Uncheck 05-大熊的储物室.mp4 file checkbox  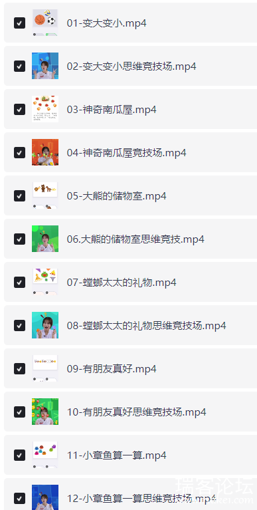pyautogui.click(x=19, y=195)
